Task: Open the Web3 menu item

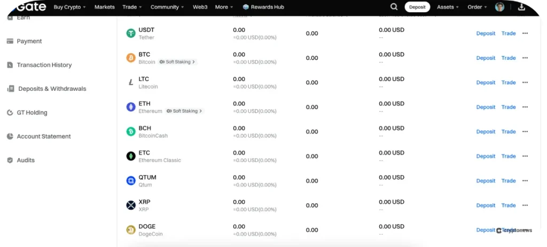Action: 199,7
